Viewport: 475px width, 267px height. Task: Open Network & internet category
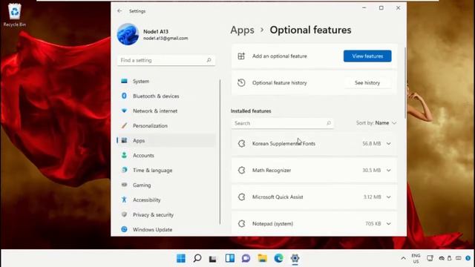coord(166,111)
